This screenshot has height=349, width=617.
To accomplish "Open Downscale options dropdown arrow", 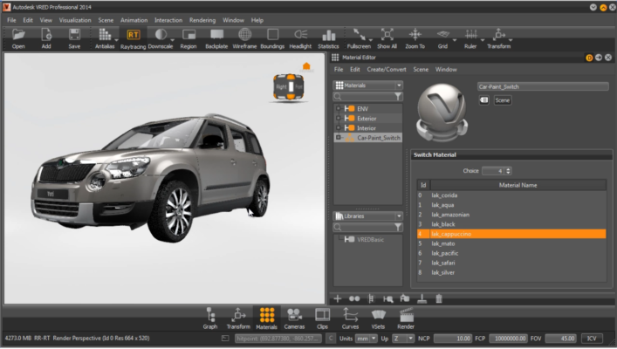I will pos(172,40).
